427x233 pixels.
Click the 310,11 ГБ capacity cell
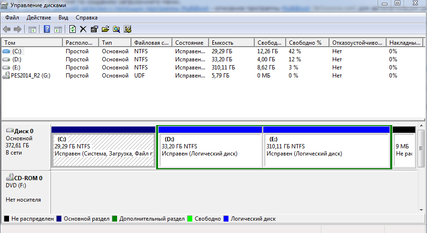pyautogui.click(x=223, y=68)
